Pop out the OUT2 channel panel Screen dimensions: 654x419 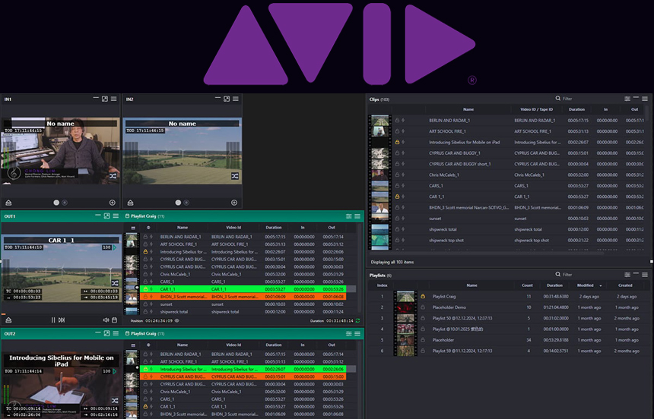point(106,333)
